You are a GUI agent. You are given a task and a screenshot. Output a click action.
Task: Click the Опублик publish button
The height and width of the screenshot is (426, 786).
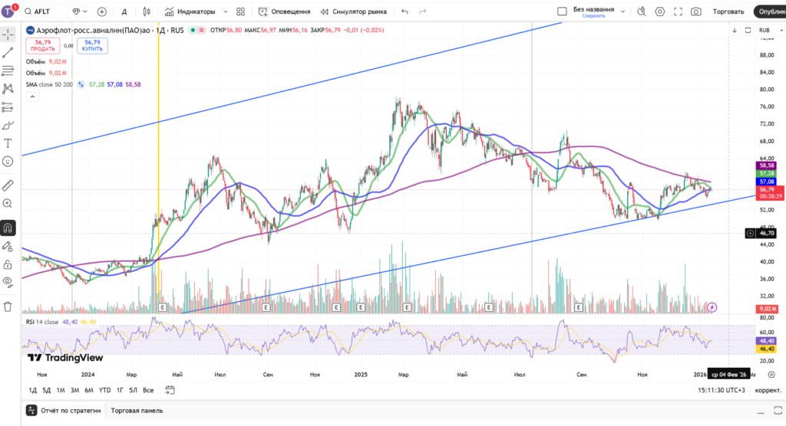771,11
